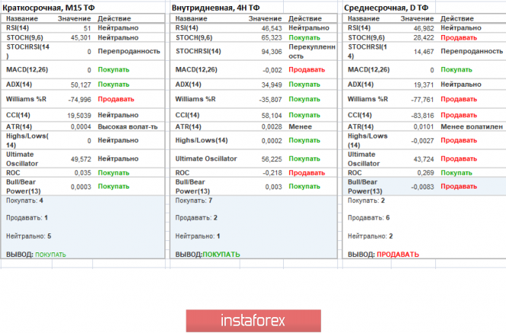Screen dimensions: 506x333
Task: Click ADX(14) value 34,949
Action: pos(272,85)
